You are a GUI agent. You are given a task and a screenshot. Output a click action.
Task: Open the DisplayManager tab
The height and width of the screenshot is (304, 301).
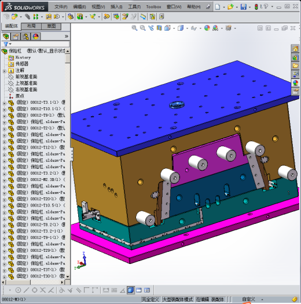(x=36, y=37)
